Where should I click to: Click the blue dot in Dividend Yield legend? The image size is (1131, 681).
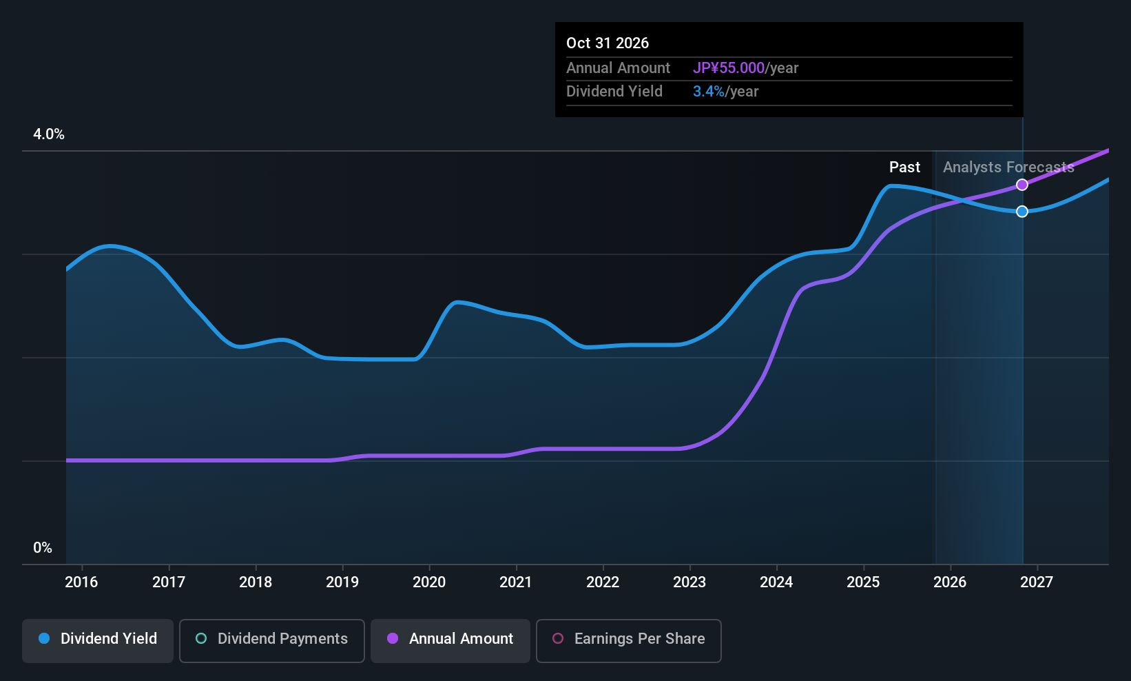point(44,638)
